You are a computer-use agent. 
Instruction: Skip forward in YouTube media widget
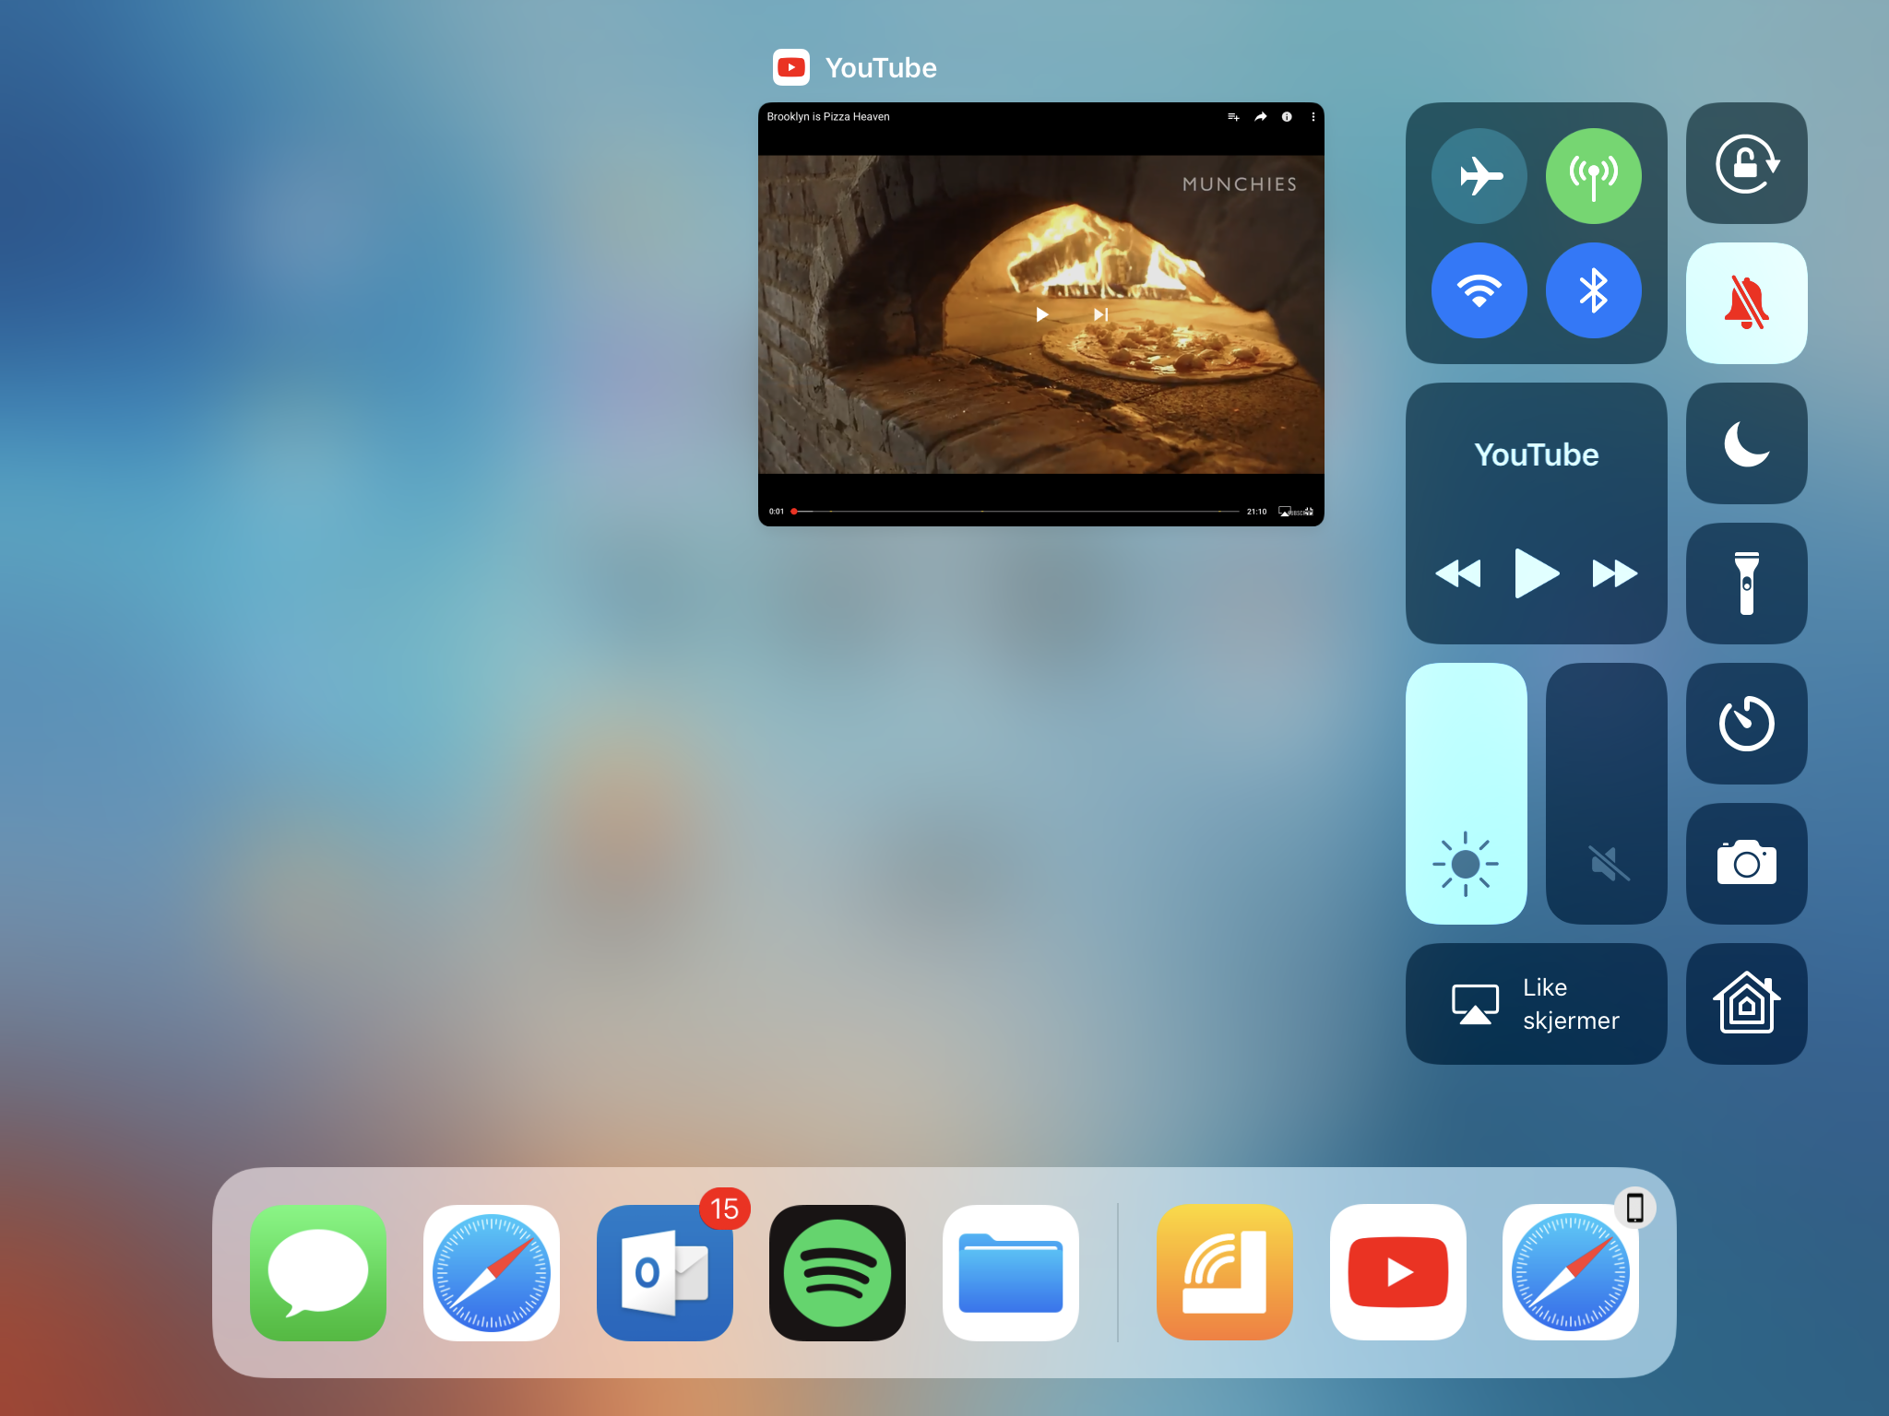click(x=1615, y=573)
